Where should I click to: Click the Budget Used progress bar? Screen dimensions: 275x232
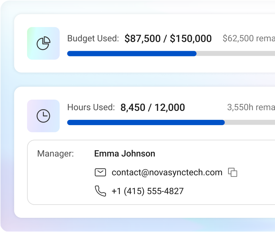tap(171, 53)
